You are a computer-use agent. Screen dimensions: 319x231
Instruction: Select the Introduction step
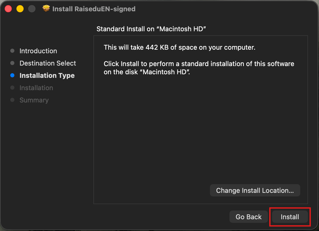[x=38, y=51]
